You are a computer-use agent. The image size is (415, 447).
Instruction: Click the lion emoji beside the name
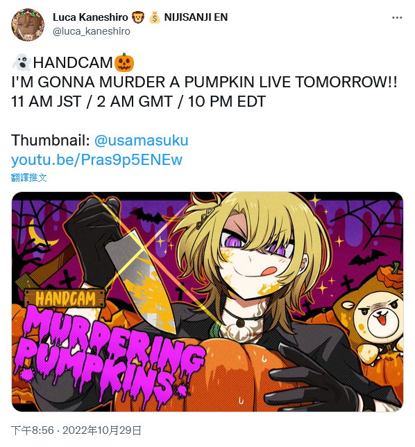coord(138,17)
